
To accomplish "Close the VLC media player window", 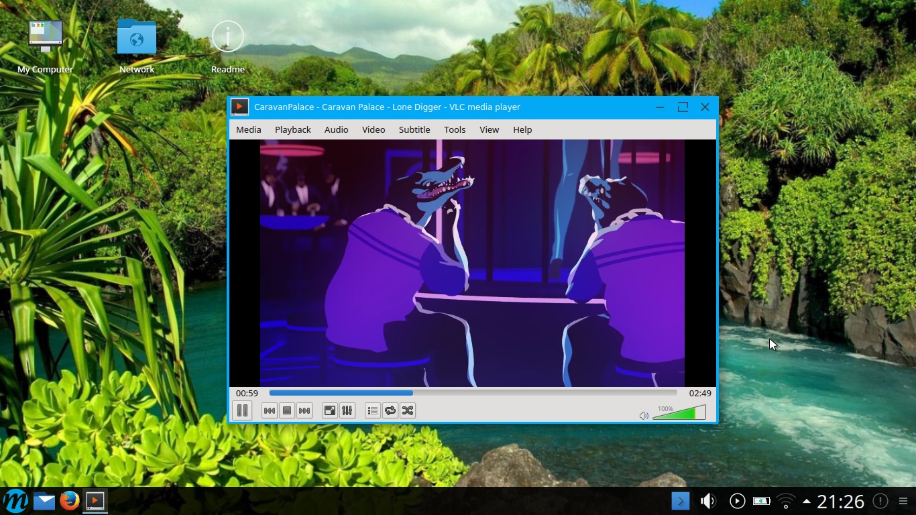I will pos(705,107).
